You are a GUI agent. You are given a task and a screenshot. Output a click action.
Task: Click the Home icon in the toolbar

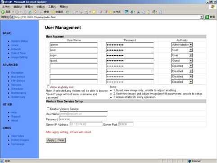[35, 12]
